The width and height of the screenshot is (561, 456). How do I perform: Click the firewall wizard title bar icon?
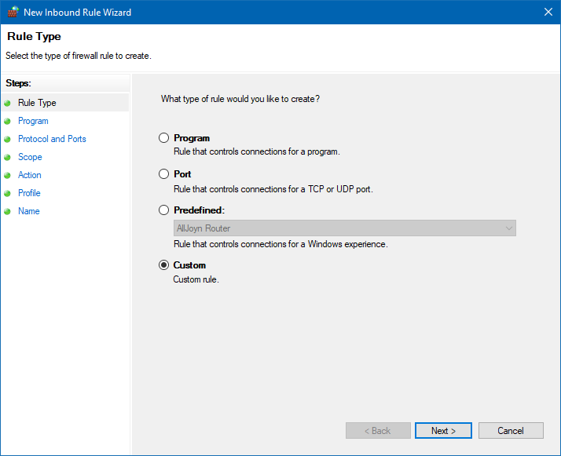click(12, 12)
